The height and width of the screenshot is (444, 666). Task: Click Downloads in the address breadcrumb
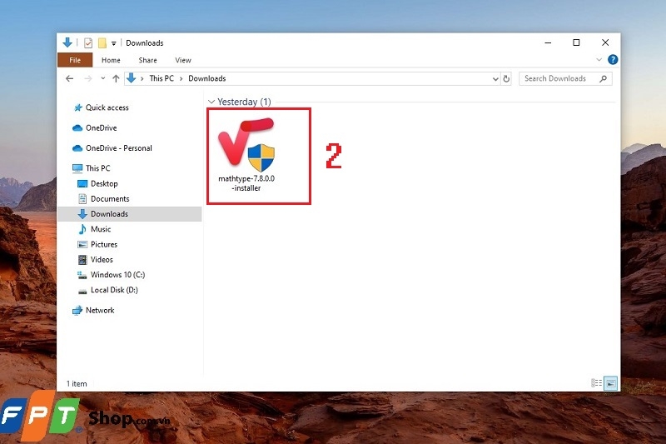point(206,78)
